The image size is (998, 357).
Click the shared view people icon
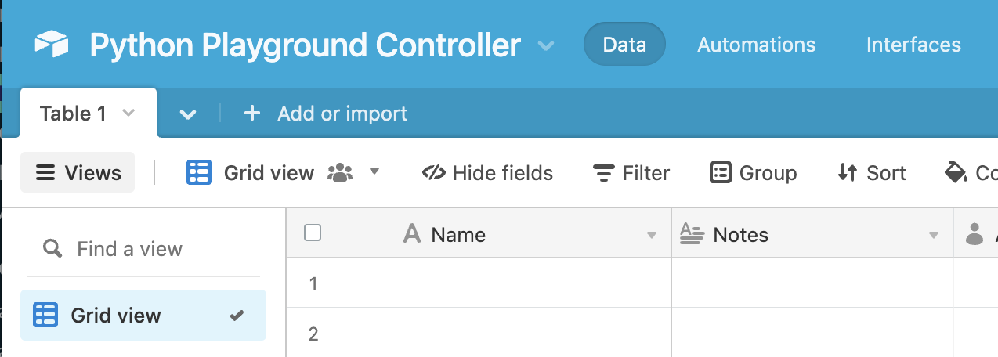[340, 173]
